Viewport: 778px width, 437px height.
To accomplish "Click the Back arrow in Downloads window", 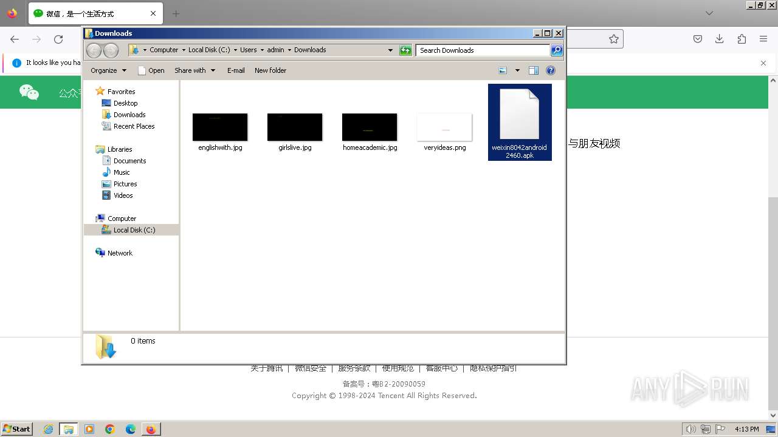I will pyautogui.click(x=94, y=50).
